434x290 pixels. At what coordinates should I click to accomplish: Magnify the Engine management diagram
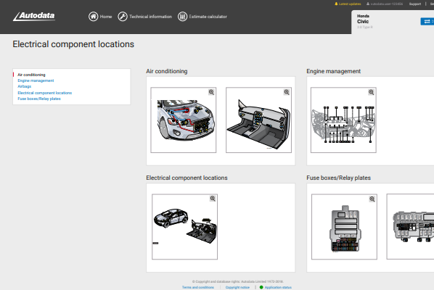click(x=371, y=92)
